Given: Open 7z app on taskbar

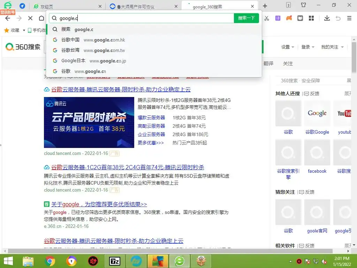Looking at the screenshot, I should click(115, 261).
